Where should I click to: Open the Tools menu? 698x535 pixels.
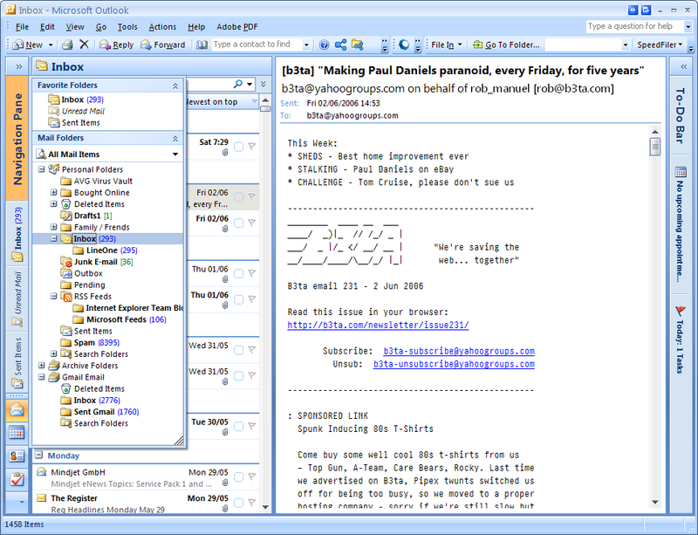pyautogui.click(x=127, y=27)
